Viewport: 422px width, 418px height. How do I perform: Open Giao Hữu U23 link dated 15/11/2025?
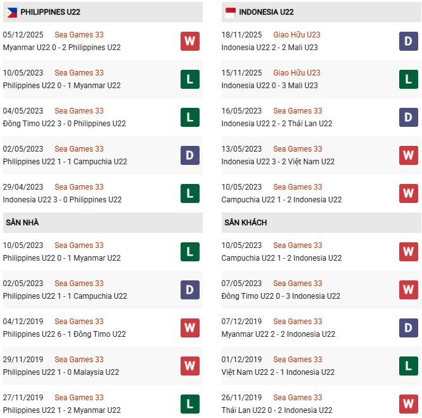(297, 73)
